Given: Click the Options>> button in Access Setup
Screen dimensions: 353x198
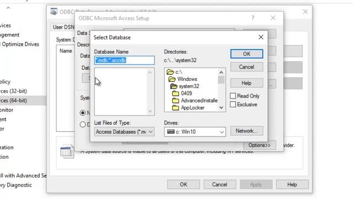Looking at the screenshot, I should coord(259,145).
